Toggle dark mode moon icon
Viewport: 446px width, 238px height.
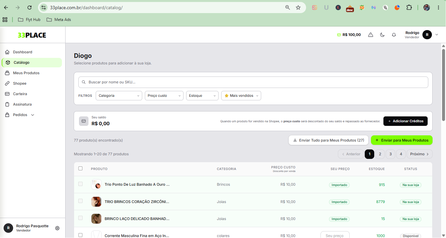(x=382, y=35)
